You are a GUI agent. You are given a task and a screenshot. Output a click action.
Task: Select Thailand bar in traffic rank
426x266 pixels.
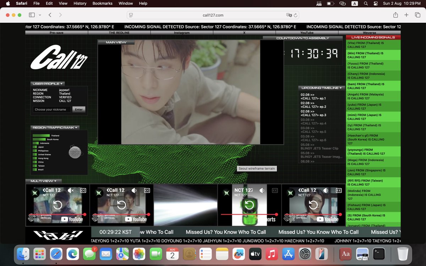[x=41, y=135]
